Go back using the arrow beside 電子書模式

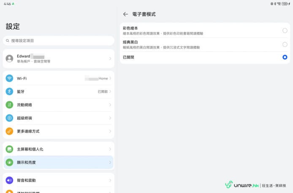pos(125,14)
